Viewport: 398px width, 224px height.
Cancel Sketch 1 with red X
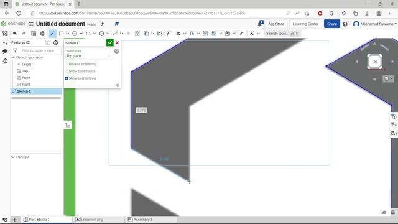pyautogui.click(x=118, y=43)
